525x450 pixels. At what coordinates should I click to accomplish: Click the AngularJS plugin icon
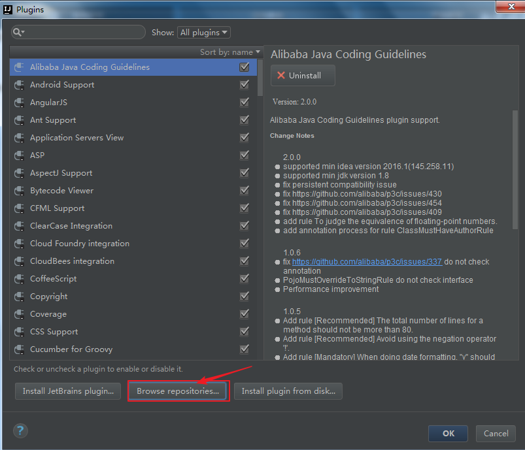tap(20, 102)
